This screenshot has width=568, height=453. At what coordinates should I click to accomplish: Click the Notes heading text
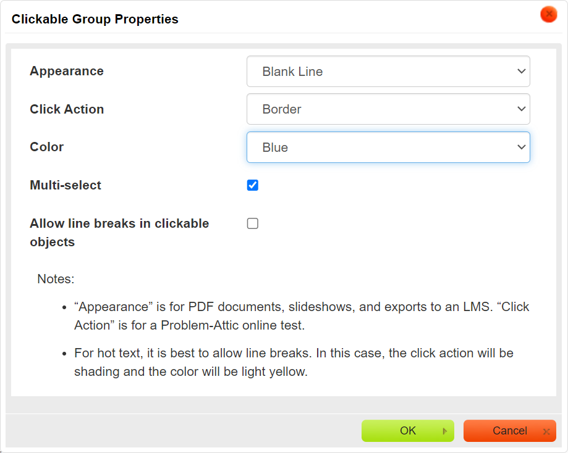click(x=56, y=279)
